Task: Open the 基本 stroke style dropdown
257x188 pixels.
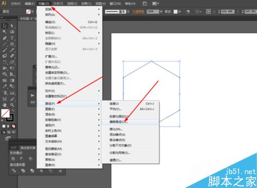Action: (x=128, y=12)
